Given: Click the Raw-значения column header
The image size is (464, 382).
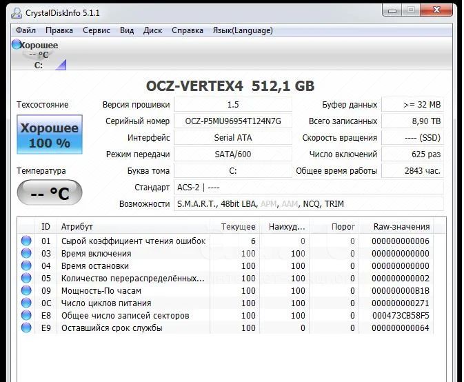Looking at the screenshot, I should click(x=396, y=227).
